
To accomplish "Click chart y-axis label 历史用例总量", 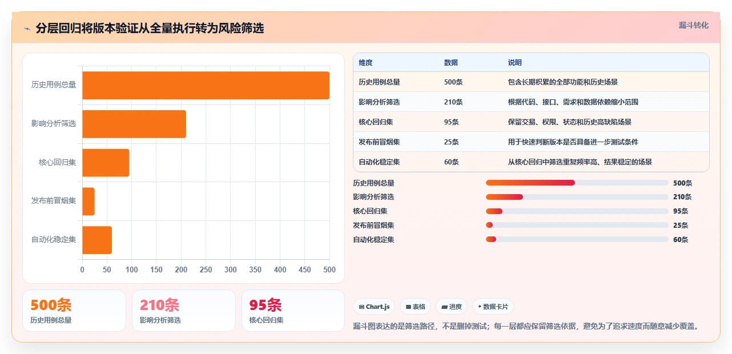I will (x=54, y=85).
